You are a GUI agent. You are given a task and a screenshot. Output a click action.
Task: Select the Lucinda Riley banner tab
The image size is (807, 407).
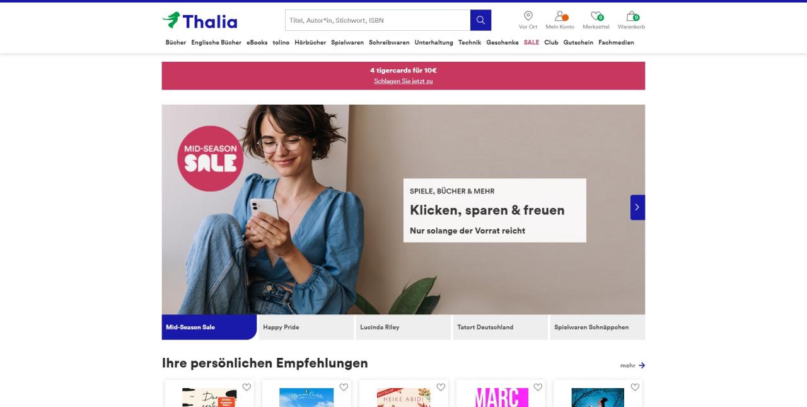(403, 327)
